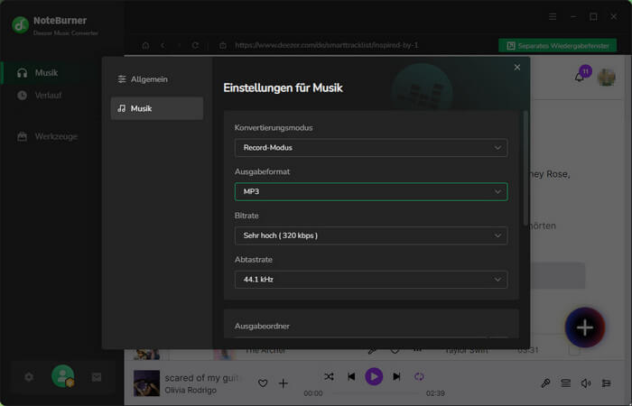Open lyrics via the microphone icon
The image size is (632, 406).
pos(545,383)
